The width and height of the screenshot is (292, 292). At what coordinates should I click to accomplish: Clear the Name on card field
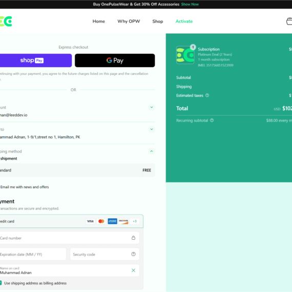coord(133,270)
